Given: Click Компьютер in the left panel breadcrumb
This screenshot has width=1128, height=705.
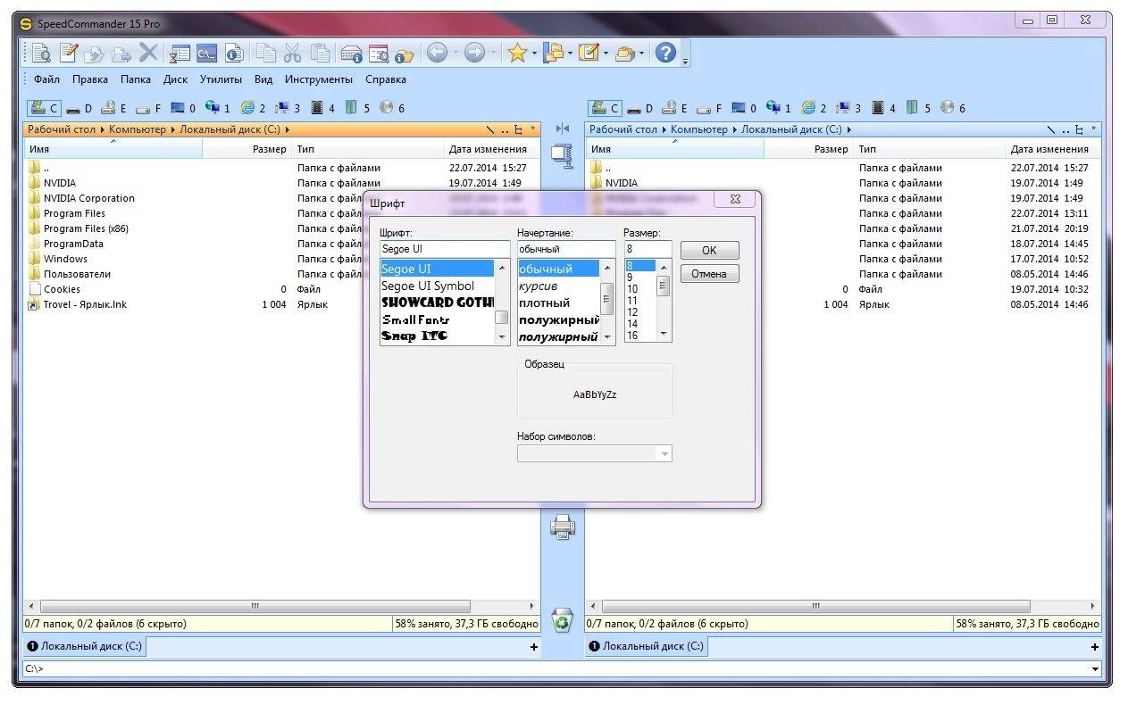Looking at the screenshot, I should pos(138,129).
